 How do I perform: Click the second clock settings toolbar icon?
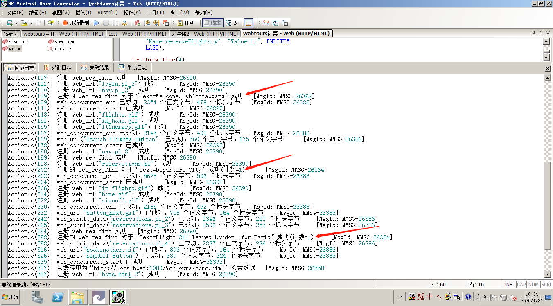(x=156, y=23)
